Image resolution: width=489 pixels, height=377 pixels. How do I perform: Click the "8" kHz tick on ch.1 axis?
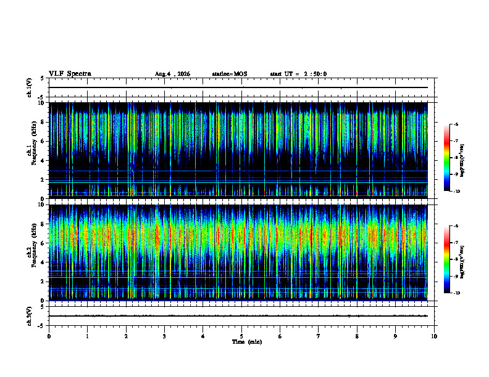point(43,122)
